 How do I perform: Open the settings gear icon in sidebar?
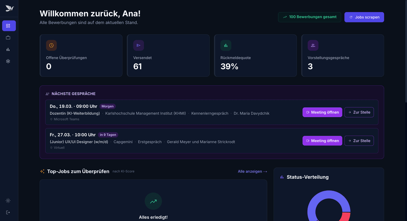pos(8,61)
